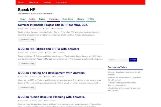Focus the sidebar Search input field
The image size is (161, 107).
118,60
